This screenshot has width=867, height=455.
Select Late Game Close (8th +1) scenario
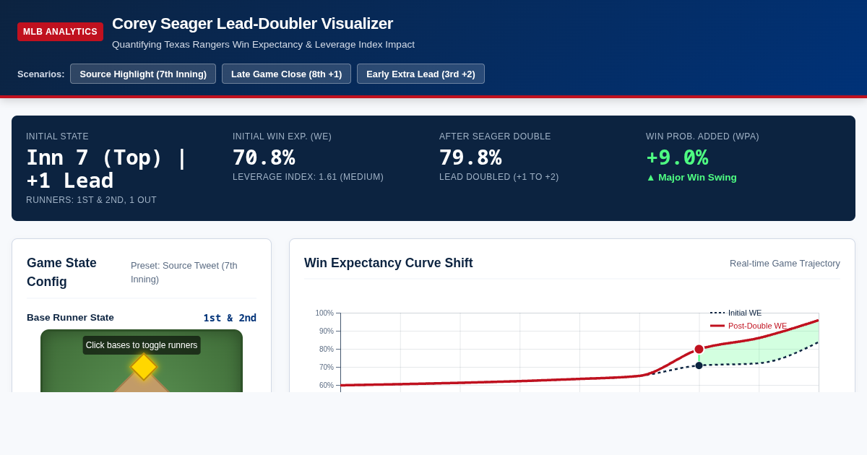coord(286,74)
